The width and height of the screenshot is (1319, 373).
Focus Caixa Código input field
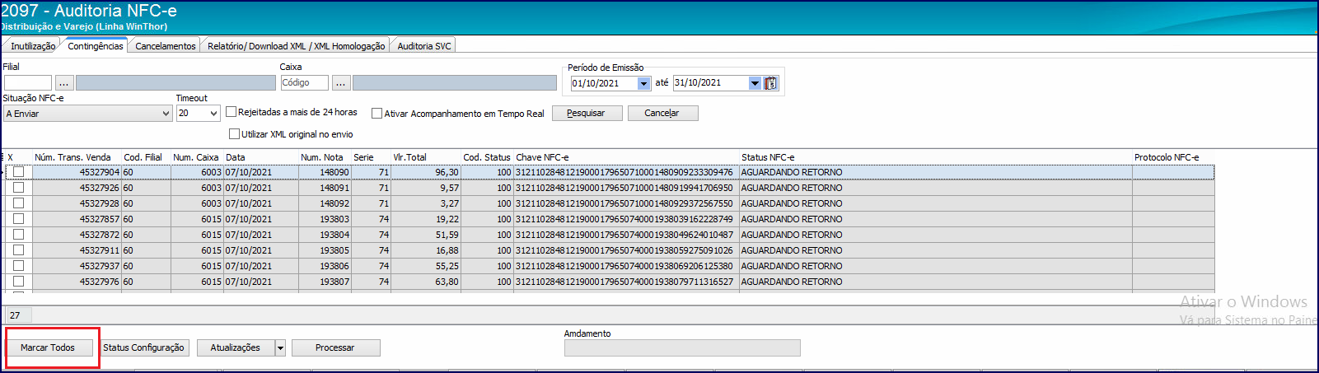pos(304,83)
